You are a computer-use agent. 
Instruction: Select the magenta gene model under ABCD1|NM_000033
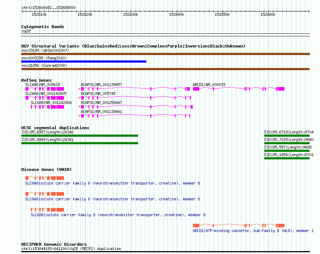pos(239,89)
